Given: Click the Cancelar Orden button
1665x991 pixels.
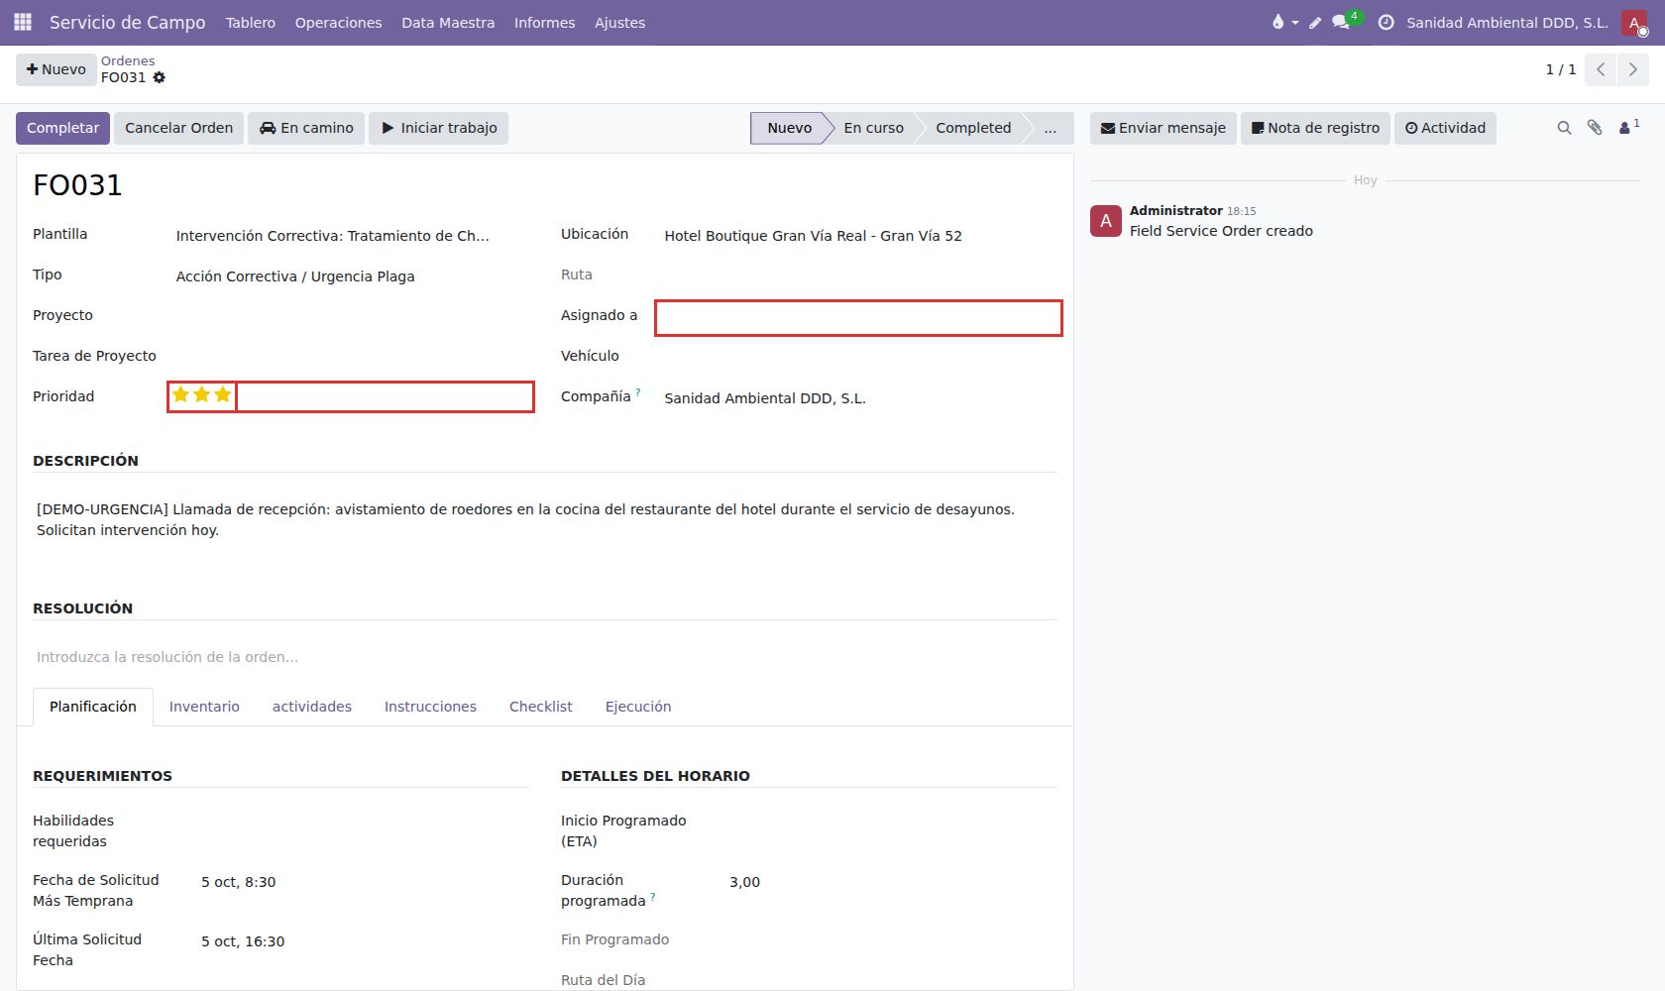Looking at the screenshot, I should [x=178, y=128].
